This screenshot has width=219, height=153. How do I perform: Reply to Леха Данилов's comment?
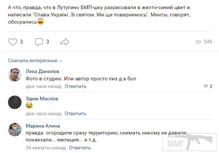pos(75,86)
